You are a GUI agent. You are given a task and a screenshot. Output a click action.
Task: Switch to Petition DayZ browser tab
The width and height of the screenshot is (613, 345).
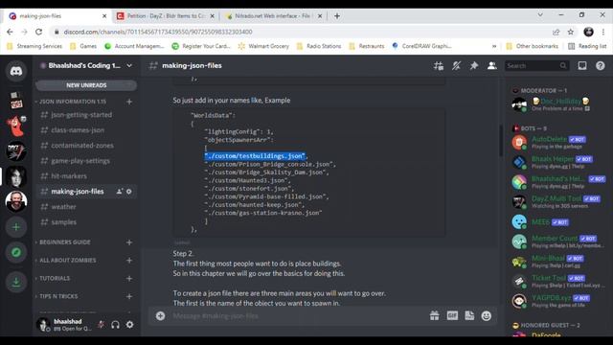(166, 16)
